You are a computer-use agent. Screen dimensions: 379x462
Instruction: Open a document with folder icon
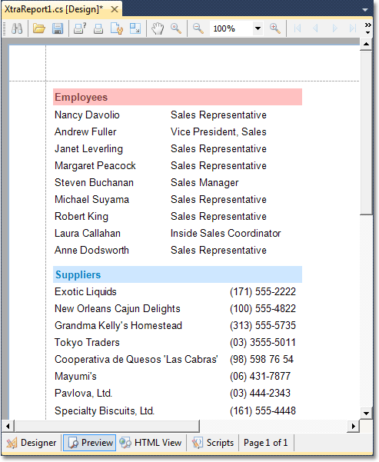coord(39,28)
